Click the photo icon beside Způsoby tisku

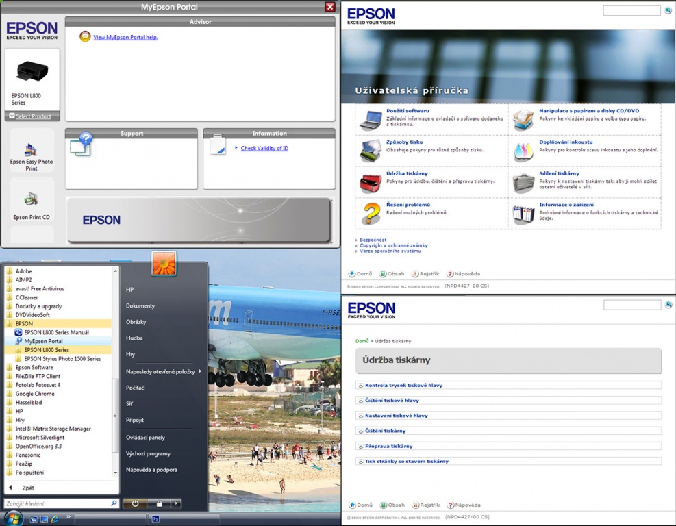click(371, 151)
